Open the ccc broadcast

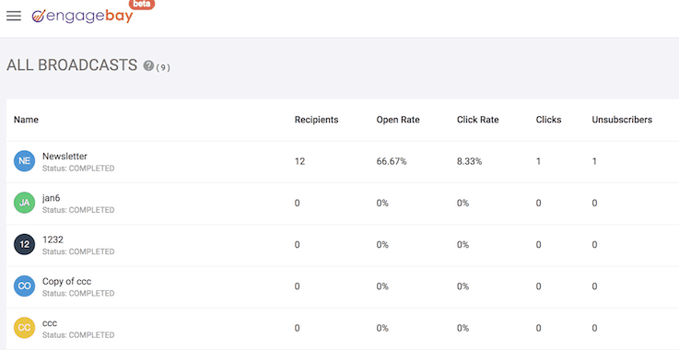pyautogui.click(x=50, y=323)
